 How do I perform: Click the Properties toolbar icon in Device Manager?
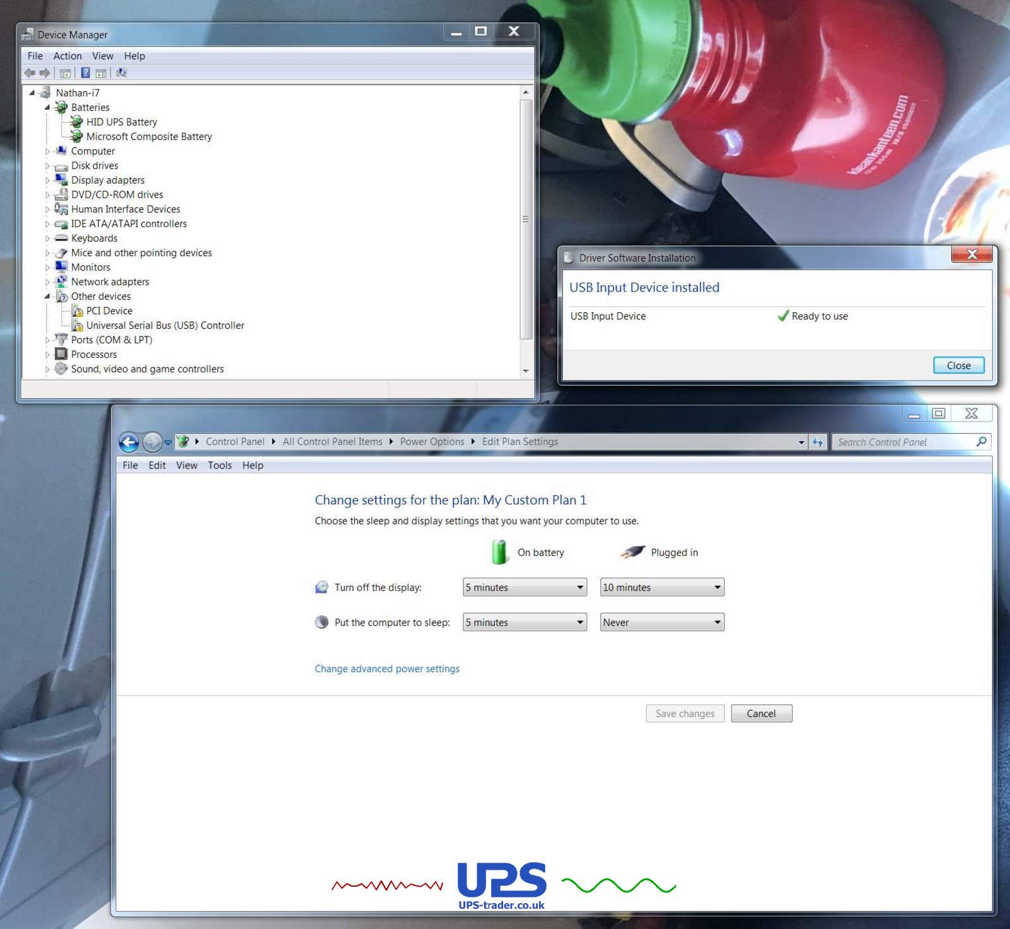(x=101, y=73)
